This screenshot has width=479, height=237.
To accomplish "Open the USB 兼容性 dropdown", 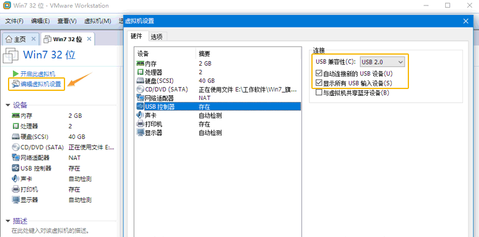I will 383,62.
